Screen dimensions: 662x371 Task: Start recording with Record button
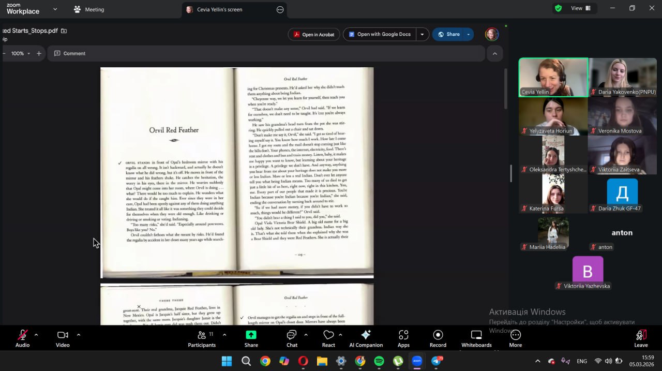438,338
